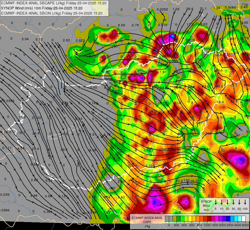Click the 16.3 value on the map
The width and height of the screenshot is (250, 230).
[194, 181]
